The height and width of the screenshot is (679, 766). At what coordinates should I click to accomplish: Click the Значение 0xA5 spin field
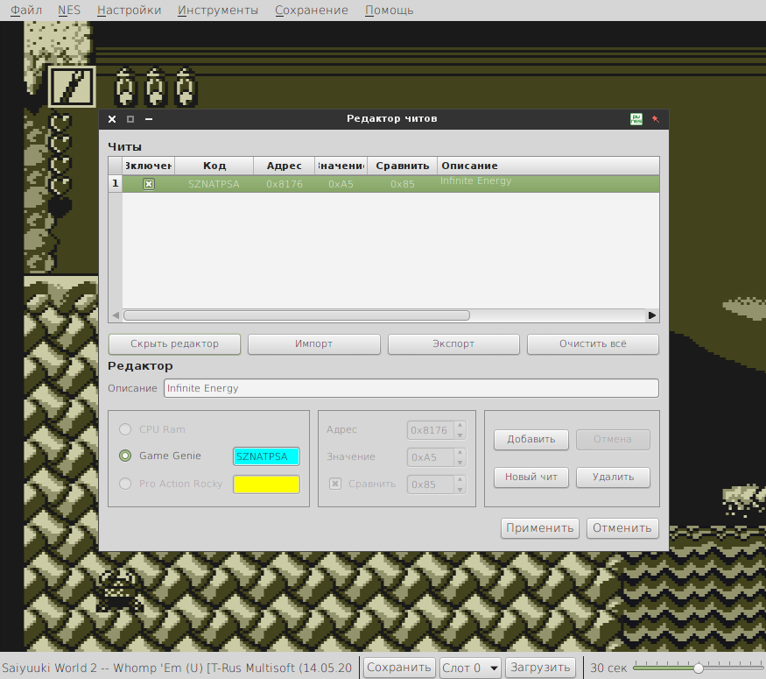click(431, 457)
